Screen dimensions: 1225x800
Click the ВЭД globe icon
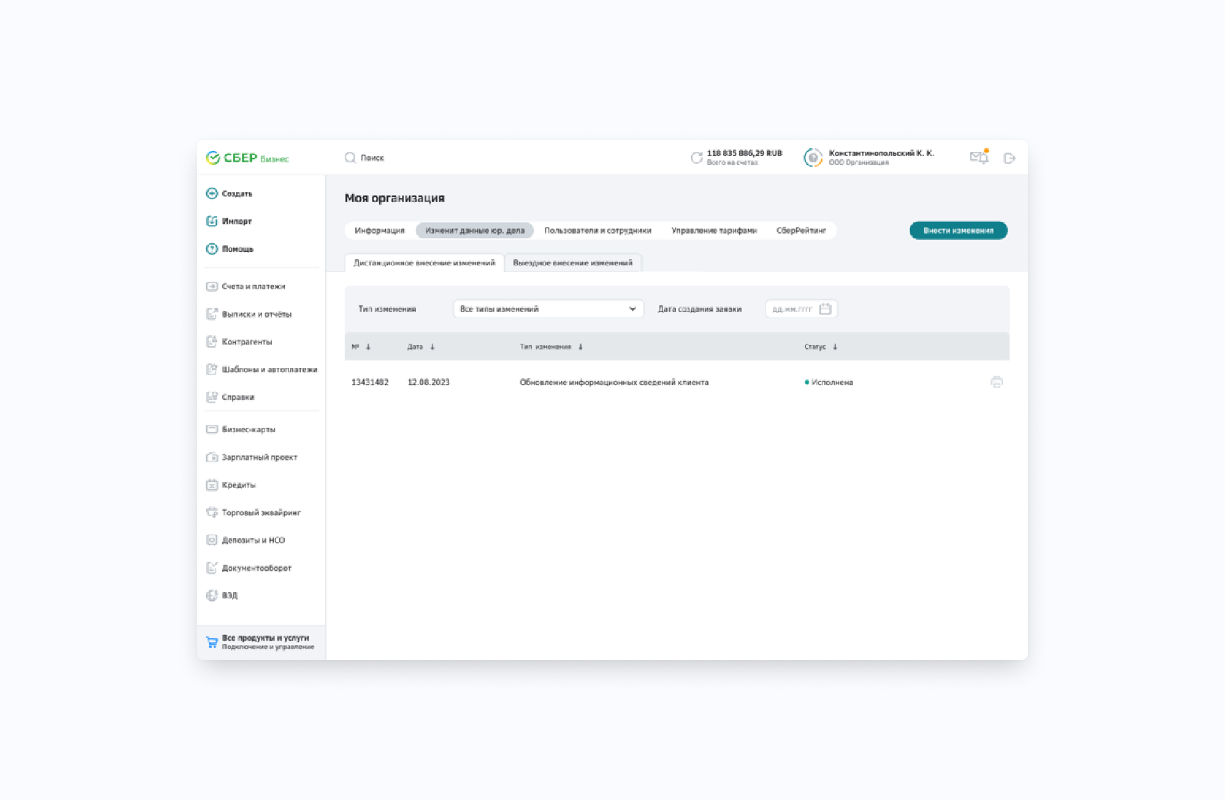coord(212,595)
